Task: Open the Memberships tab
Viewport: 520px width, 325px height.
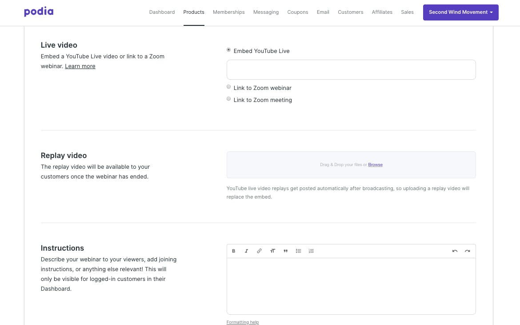Action: 228,12
